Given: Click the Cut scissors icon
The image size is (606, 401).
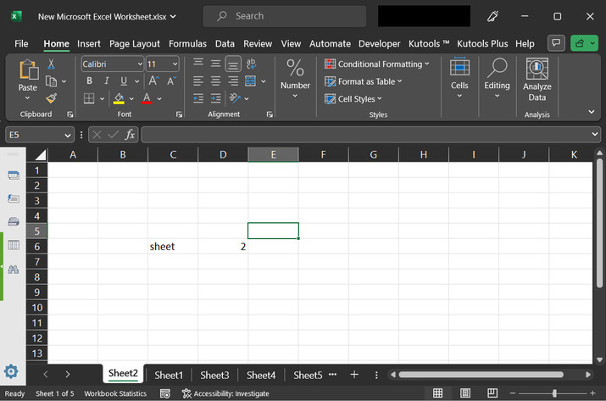Looking at the screenshot, I should (x=52, y=64).
